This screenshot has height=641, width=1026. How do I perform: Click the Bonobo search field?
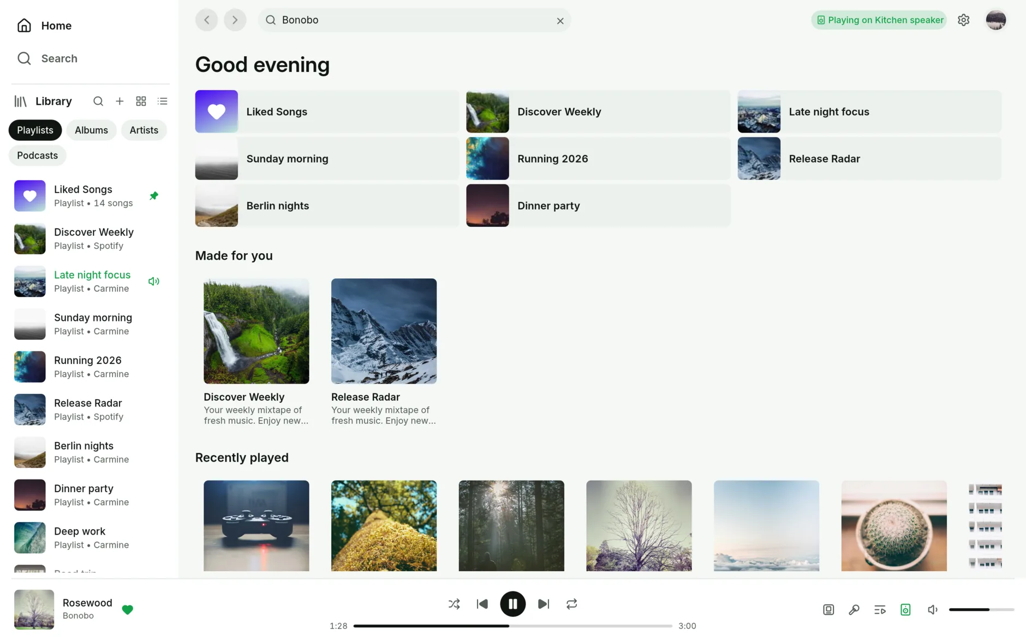coord(415,20)
